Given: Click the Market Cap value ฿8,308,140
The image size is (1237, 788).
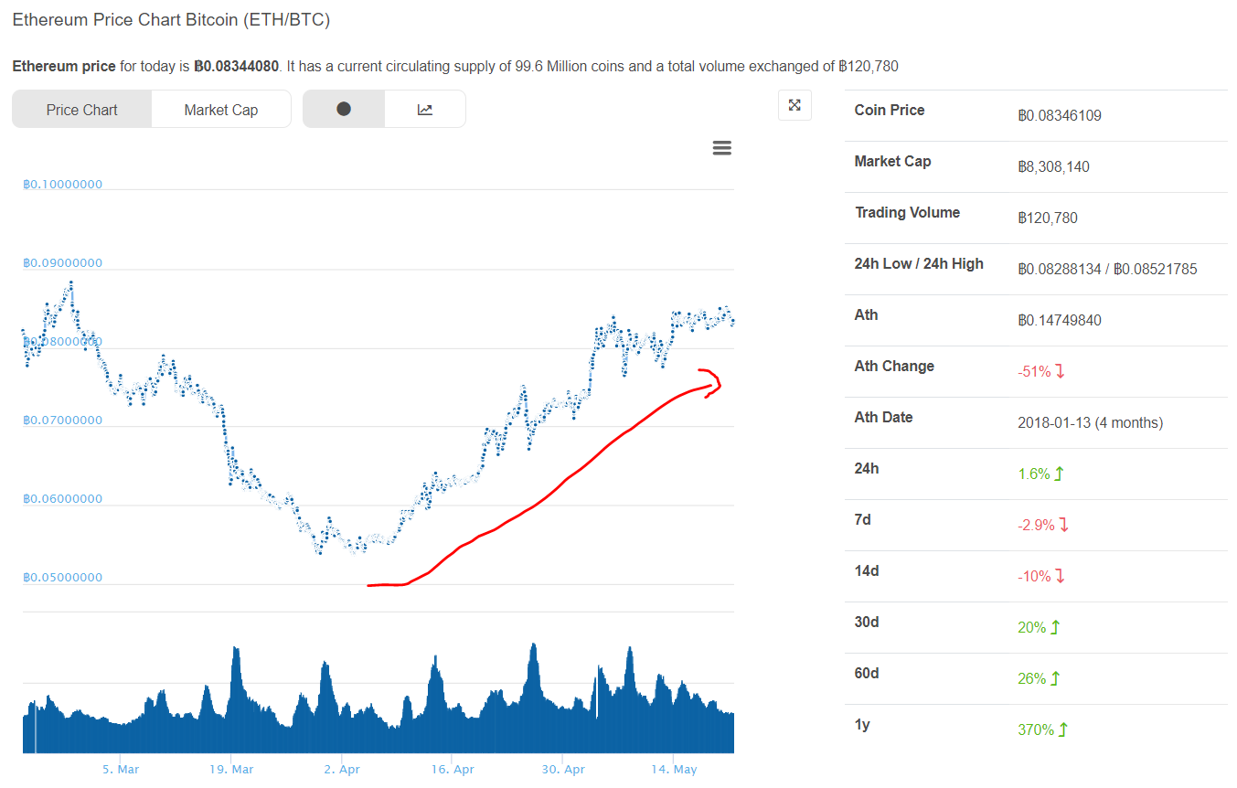Looking at the screenshot, I should click(1053, 167).
